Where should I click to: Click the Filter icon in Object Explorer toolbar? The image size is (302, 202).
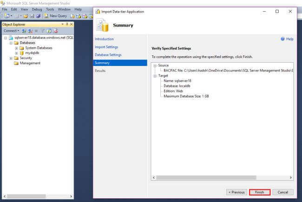click(x=43, y=31)
